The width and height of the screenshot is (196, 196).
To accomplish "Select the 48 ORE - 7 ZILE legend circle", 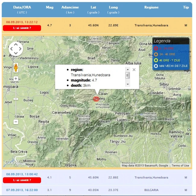I will tap(156, 60).
